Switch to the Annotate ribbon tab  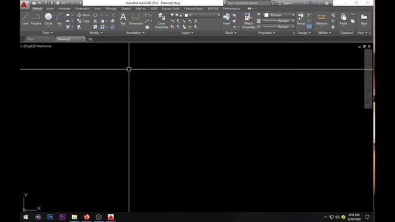click(x=64, y=9)
